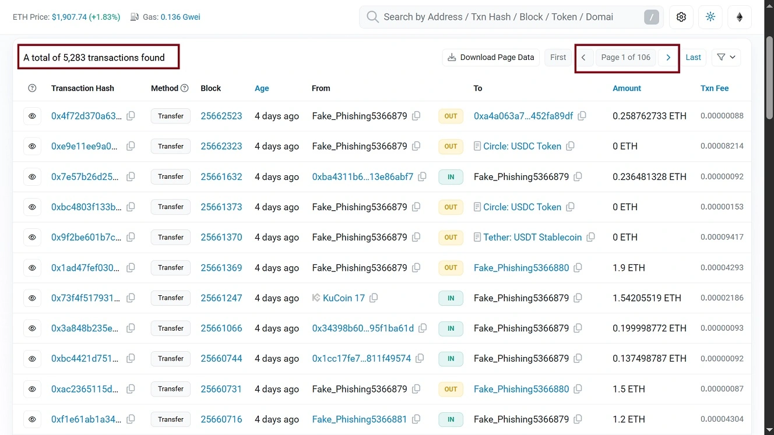This screenshot has width=774, height=435.
Task: Copy transaction hash 0x3a848b235e
Action: click(x=131, y=328)
